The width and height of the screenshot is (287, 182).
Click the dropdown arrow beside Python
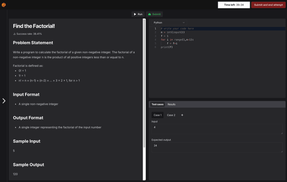(x=183, y=23)
